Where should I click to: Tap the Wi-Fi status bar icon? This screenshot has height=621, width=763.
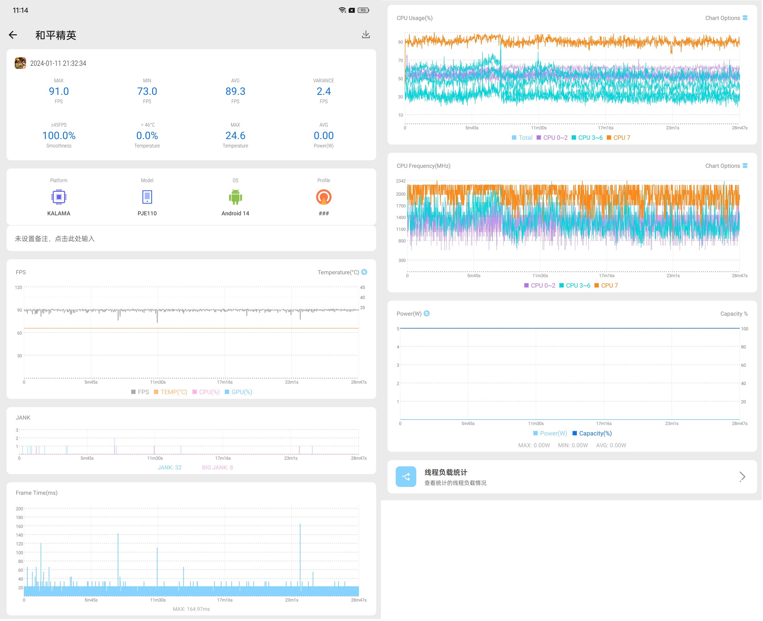click(342, 10)
